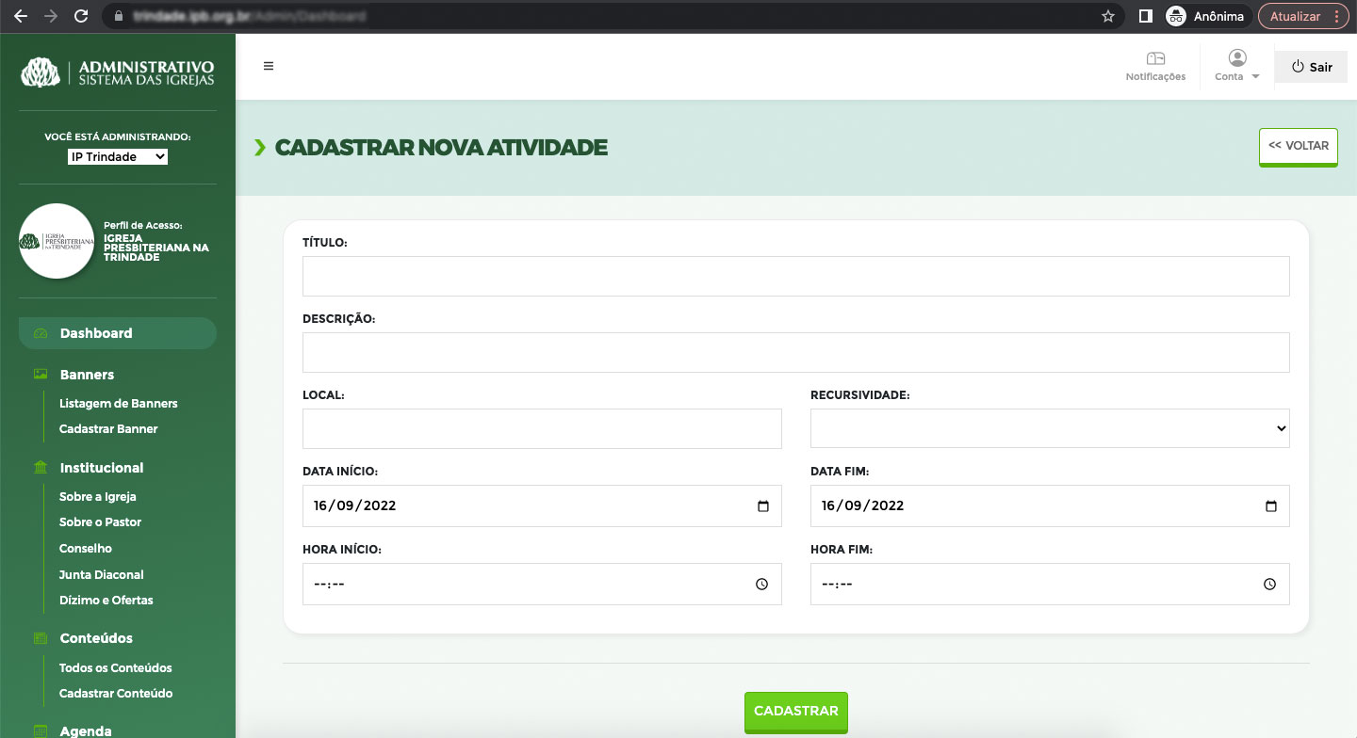Image resolution: width=1357 pixels, height=738 pixels.
Task: Select Sobre o Pastor menu item
Action: [x=100, y=522]
